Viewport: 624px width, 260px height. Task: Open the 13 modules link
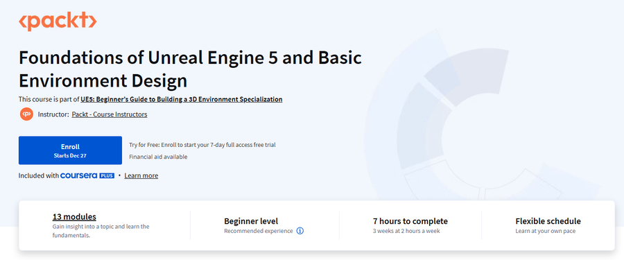[74, 217]
